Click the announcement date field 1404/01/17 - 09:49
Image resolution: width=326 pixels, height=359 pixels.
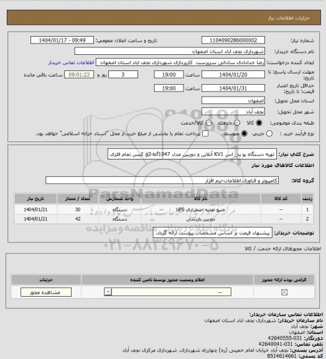pos(62,40)
